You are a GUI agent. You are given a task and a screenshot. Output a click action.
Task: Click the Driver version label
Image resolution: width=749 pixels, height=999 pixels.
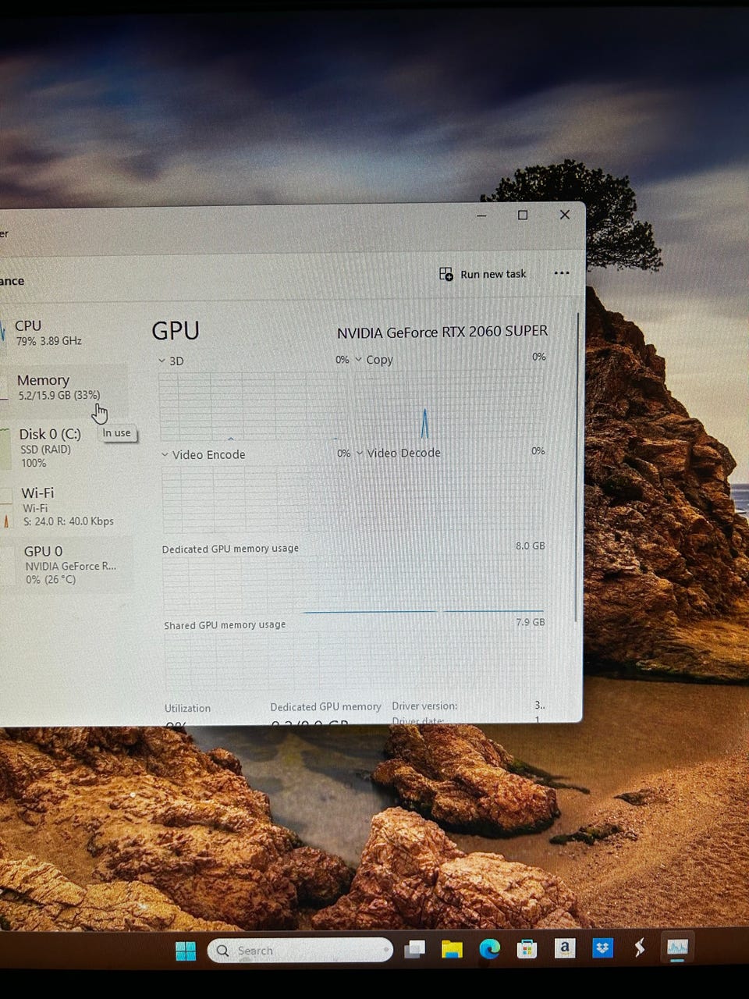tap(425, 706)
